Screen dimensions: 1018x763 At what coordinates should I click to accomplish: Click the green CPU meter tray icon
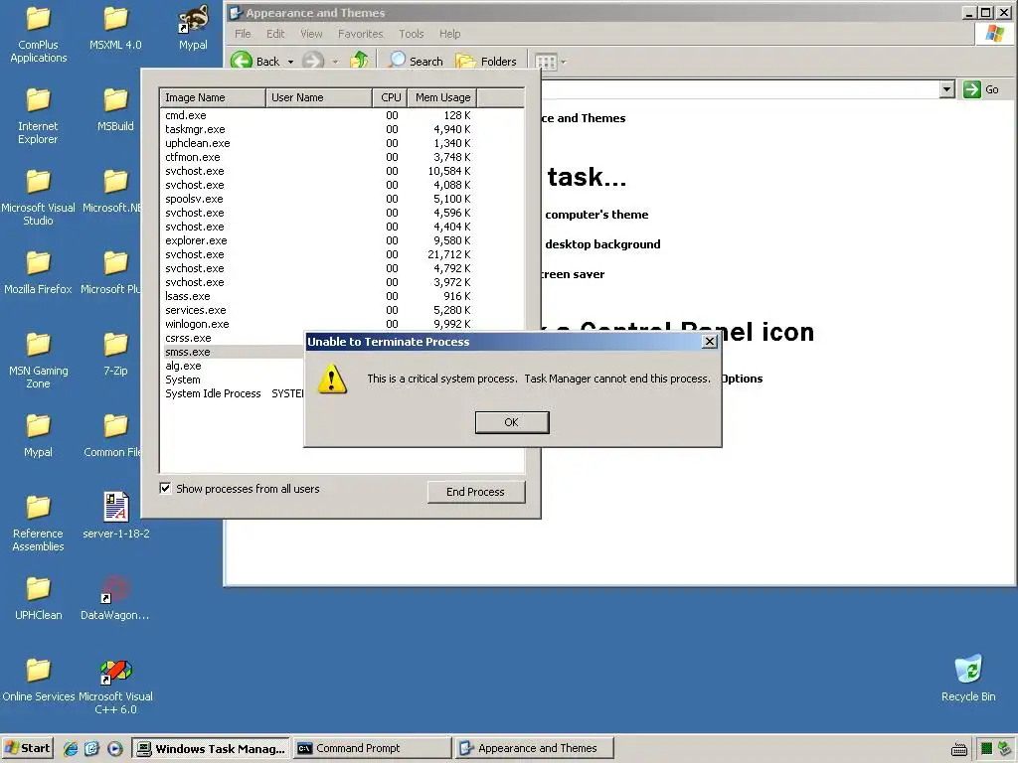tap(986, 749)
